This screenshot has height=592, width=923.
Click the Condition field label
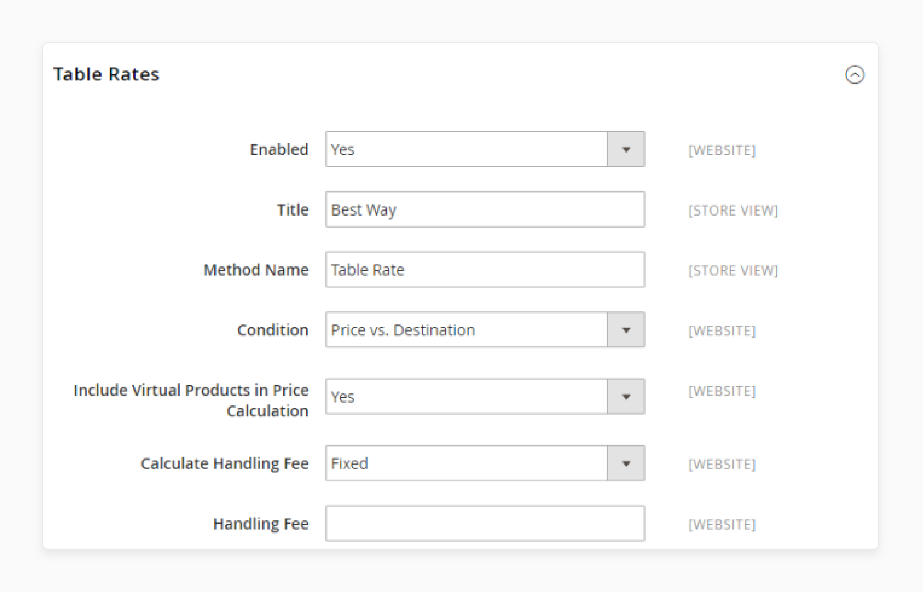(273, 330)
